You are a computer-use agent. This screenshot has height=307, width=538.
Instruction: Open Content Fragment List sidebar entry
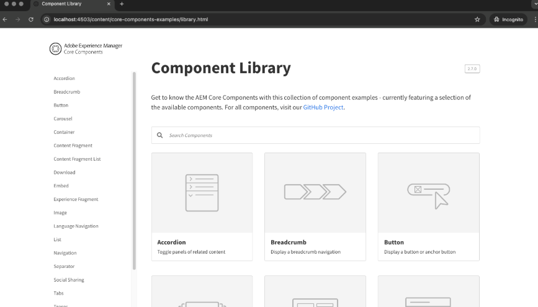click(77, 159)
